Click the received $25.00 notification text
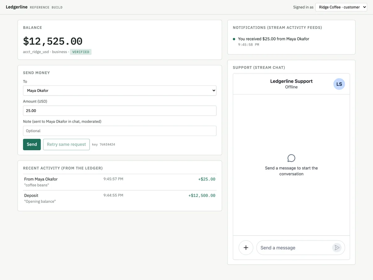 [x=274, y=39]
